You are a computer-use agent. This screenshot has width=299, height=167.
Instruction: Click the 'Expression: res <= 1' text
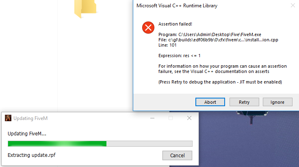[179, 56]
